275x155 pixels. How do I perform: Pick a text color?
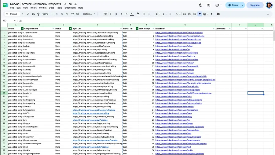pyautogui.click(x=132, y=14)
